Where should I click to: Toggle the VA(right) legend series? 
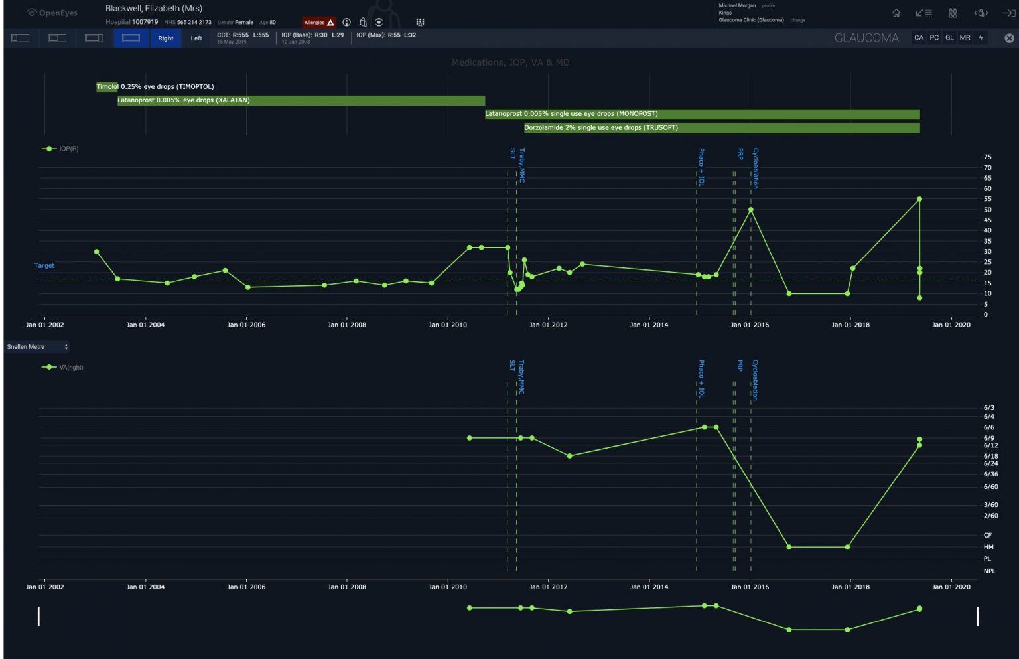click(62, 367)
